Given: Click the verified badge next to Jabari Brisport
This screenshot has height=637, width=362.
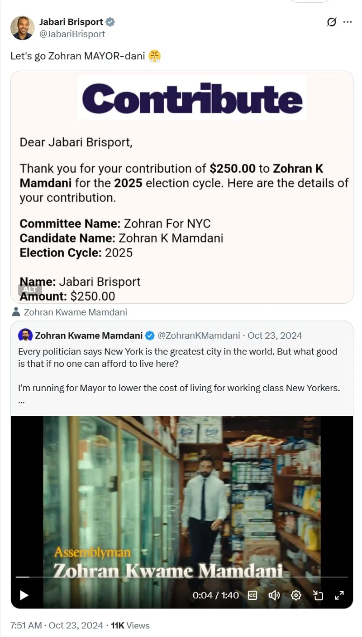Looking at the screenshot, I should coord(110,22).
